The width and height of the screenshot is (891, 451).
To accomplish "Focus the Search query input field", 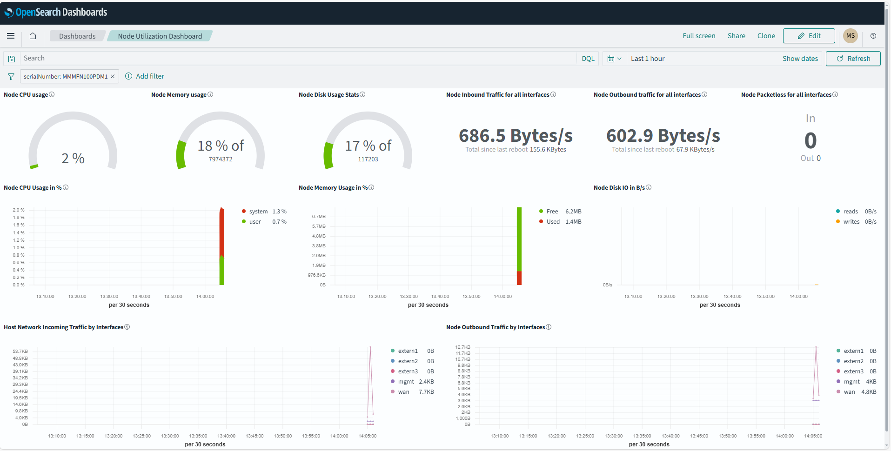I will (x=298, y=59).
